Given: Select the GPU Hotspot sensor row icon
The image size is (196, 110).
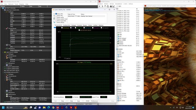Looking at the screenshot, I should pos(118,38).
